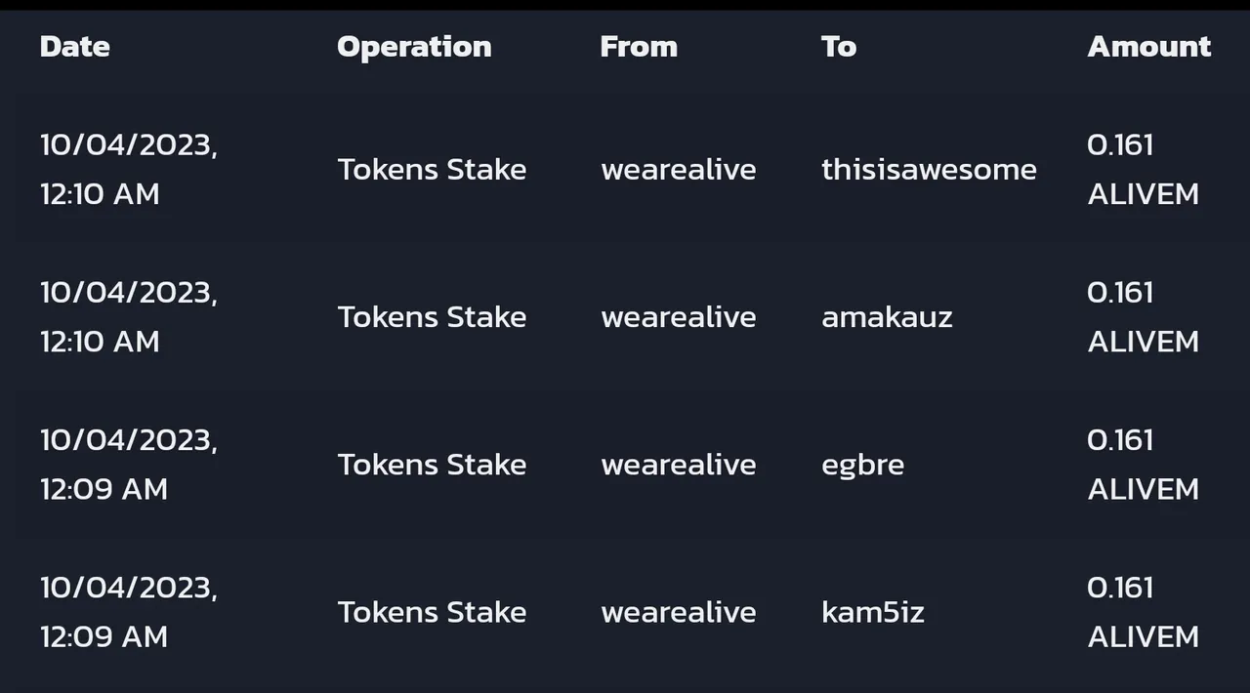Open the kam5iz recipient account
This screenshot has height=693, width=1250.
click(x=873, y=612)
